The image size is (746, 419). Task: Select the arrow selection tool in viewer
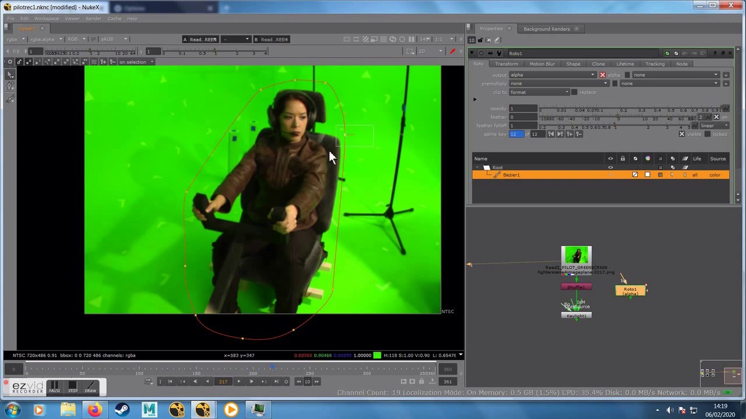[10, 74]
